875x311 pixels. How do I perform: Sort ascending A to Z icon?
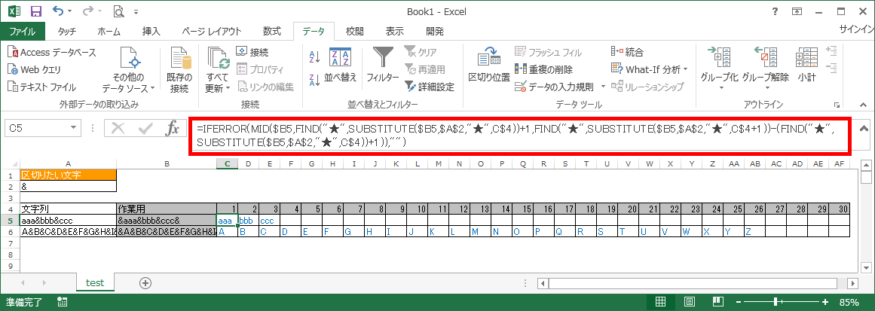[314, 56]
